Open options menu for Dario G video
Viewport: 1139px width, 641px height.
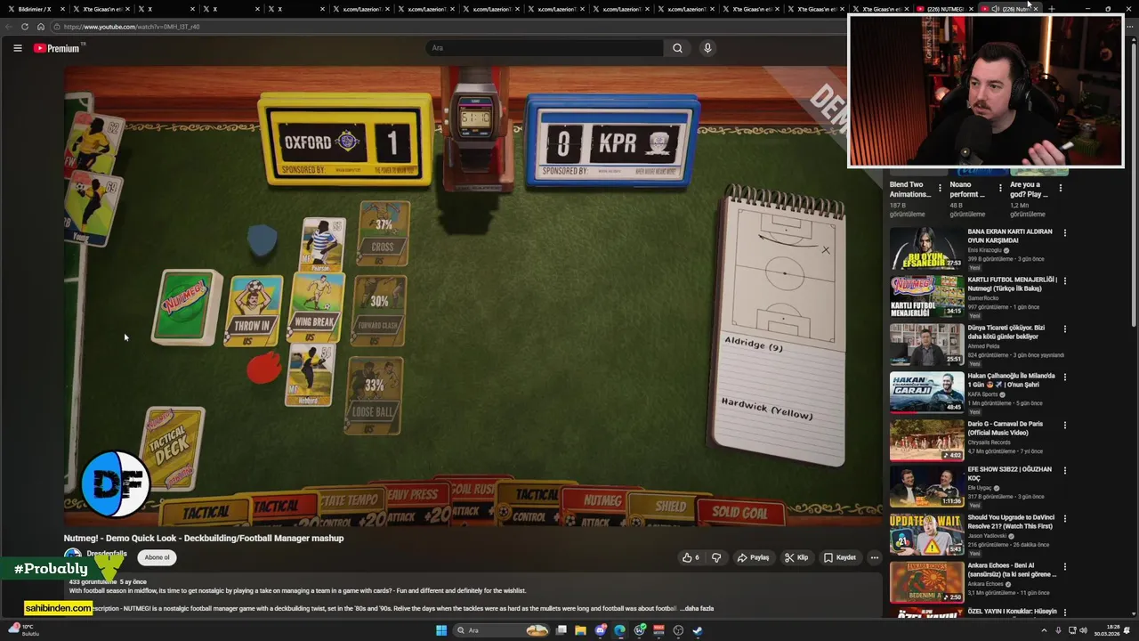click(1064, 426)
